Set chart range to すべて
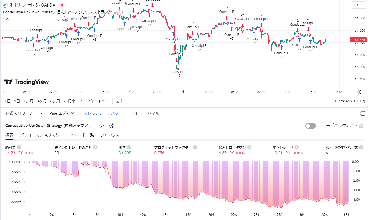 point(104,101)
